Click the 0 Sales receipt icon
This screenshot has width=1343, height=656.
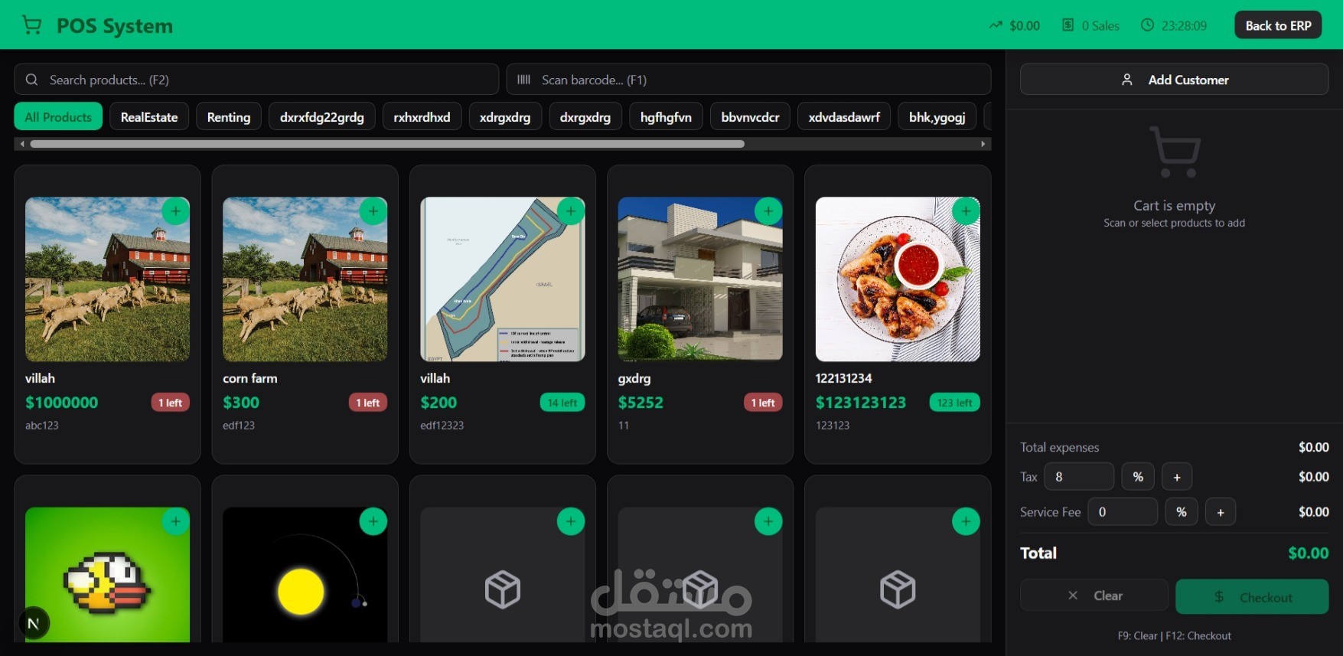(1068, 25)
